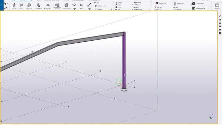The width and height of the screenshot is (222, 125).
Task: Choose the Orthogonal beam tool
Action: [x=57, y=6]
